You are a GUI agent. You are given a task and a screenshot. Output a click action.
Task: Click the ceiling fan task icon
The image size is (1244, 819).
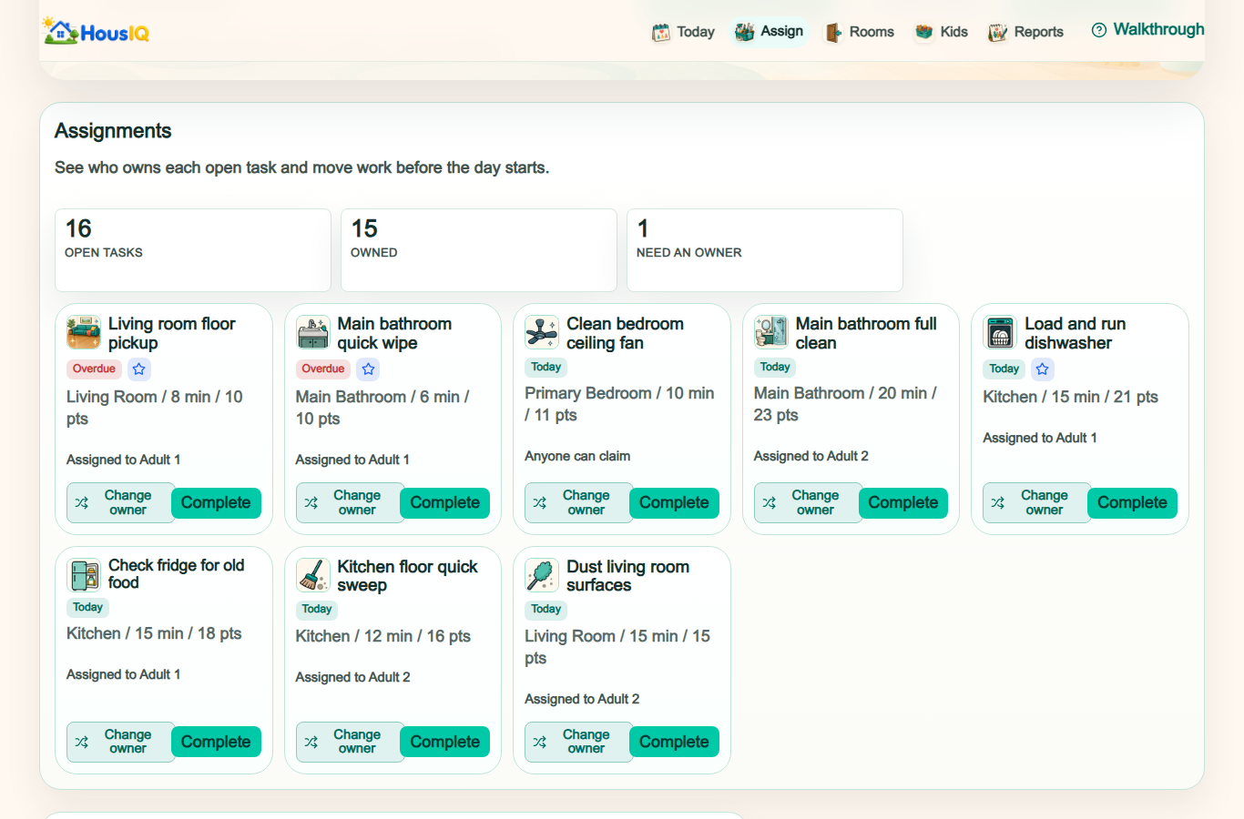(542, 333)
